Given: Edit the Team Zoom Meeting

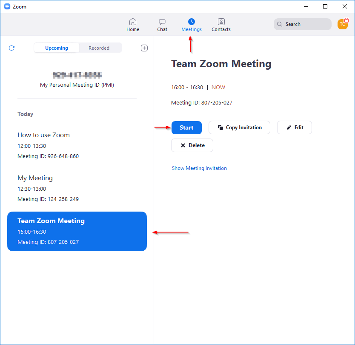Looking at the screenshot, I should coord(295,127).
